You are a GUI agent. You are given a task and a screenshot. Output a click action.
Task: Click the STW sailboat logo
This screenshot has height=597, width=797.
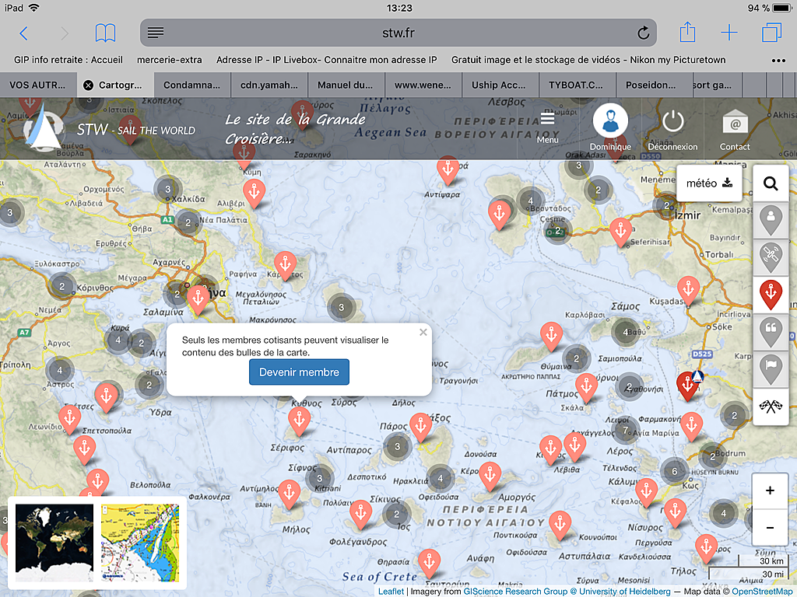point(44,128)
